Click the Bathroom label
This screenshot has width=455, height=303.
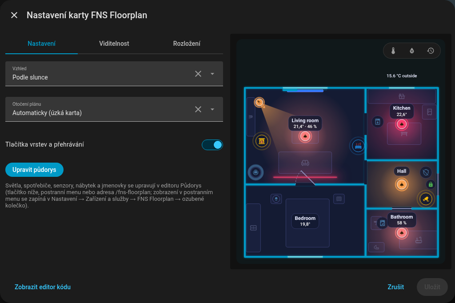(402, 220)
